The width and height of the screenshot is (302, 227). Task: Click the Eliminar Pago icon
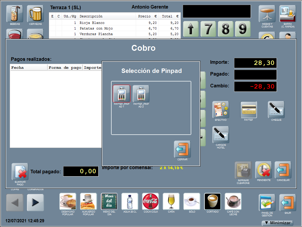tap(20, 172)
